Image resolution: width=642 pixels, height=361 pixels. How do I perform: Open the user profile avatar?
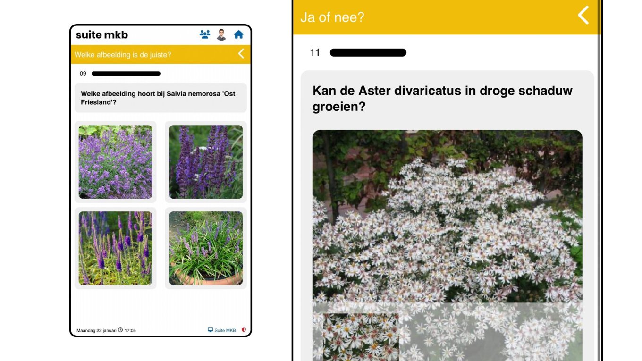(x=222, y=34)
